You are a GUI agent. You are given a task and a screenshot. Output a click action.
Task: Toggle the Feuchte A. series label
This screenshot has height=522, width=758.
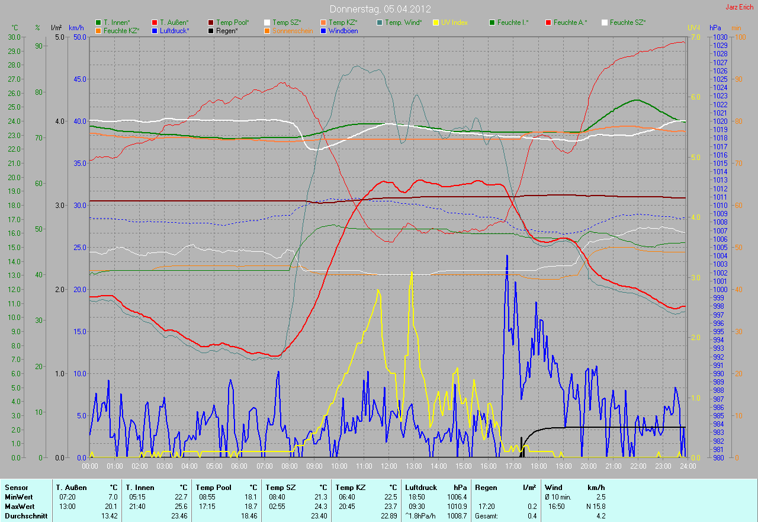point(570,23)
